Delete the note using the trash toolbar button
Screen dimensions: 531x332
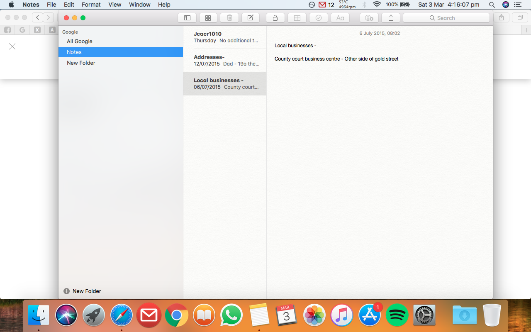229,18
